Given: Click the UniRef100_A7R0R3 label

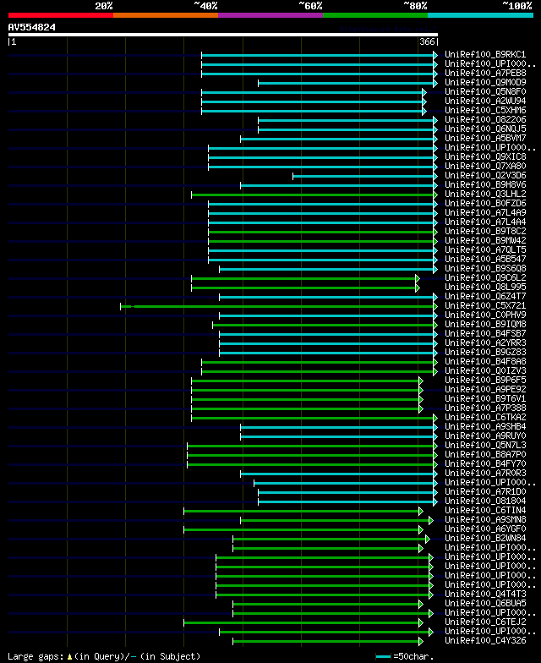Looking at the screenshot, I should point(485,474).
